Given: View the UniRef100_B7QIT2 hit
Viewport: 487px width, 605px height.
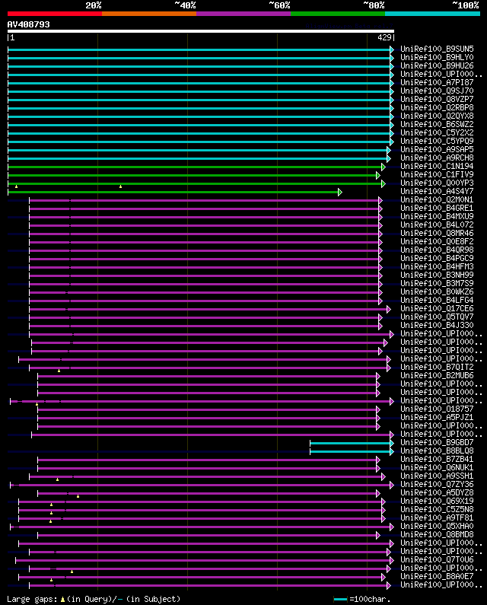Looking at the screenshot, I should coord(437,367).
